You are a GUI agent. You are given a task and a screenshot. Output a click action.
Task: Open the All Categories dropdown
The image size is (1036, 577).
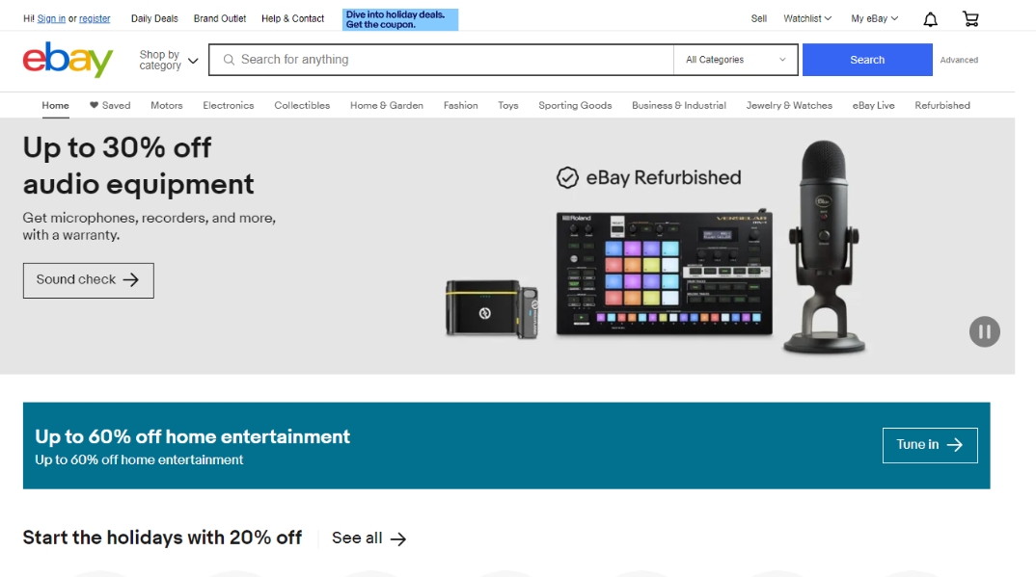pos(735,60)
